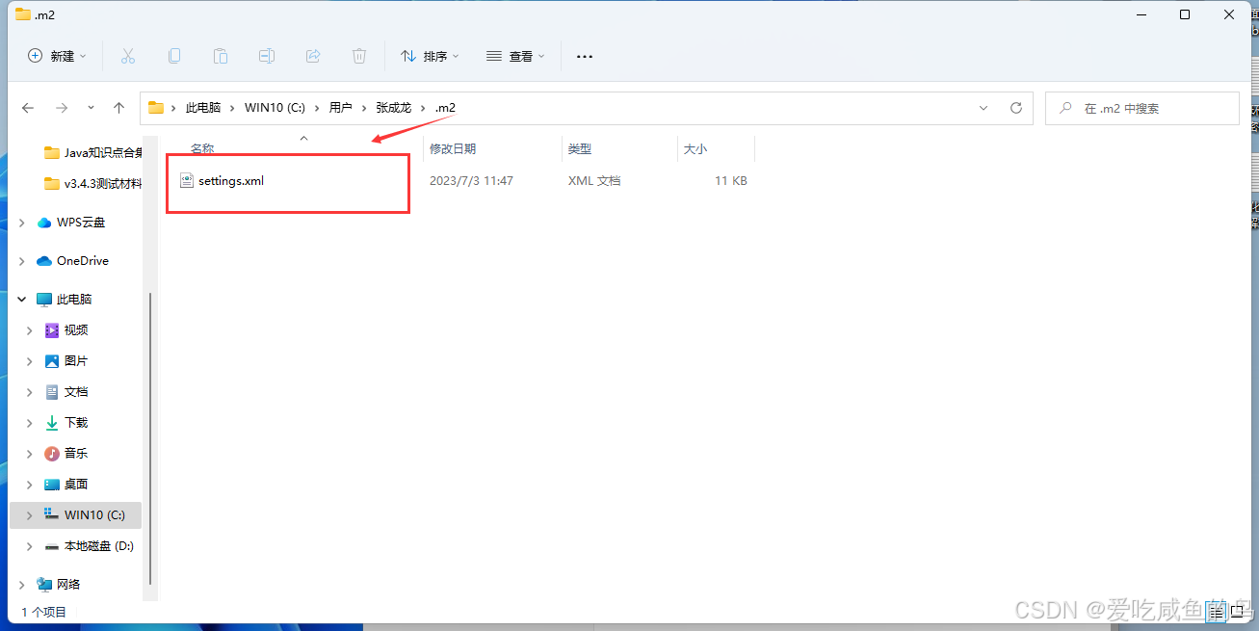
Task: Refresh the current folder view
Action: click(x=1016, y=108)
